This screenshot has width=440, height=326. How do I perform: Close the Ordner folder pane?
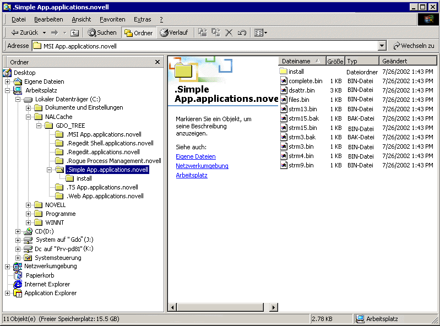tap(157, 62)
